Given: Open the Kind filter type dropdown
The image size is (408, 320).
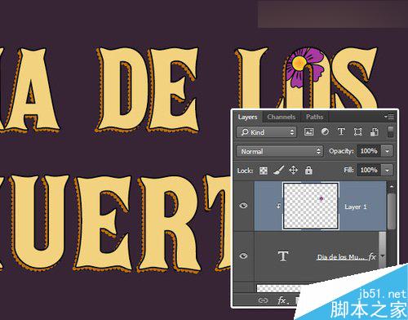Looking at the screenshot, I should tap(267, 132).
